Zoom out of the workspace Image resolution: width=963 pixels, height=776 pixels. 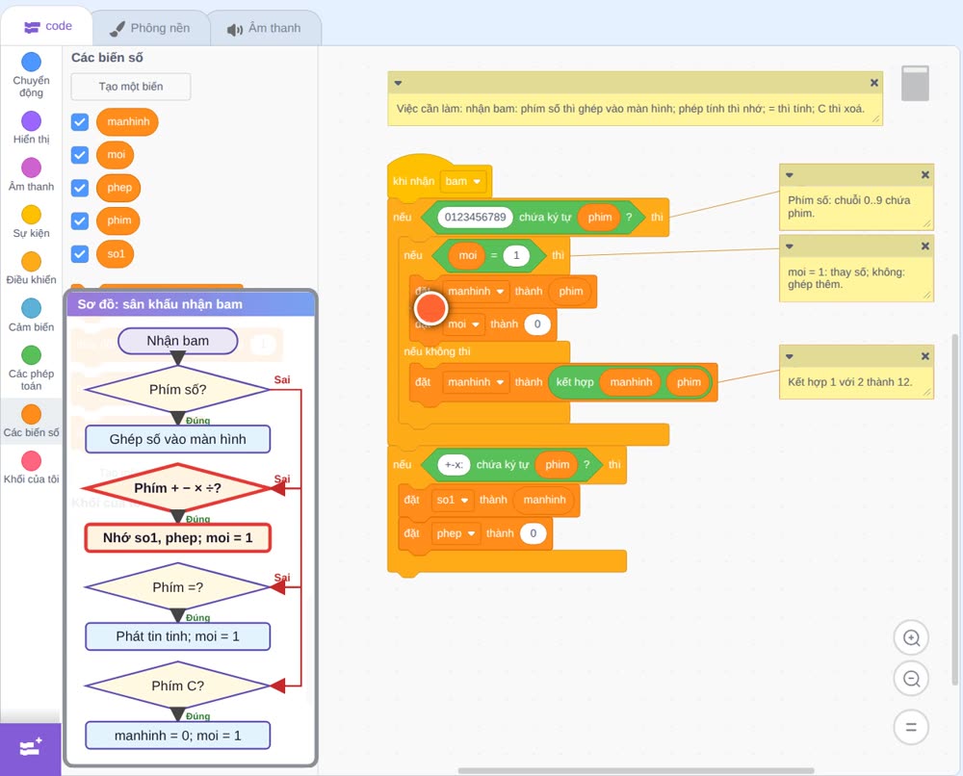pos(911,679)
